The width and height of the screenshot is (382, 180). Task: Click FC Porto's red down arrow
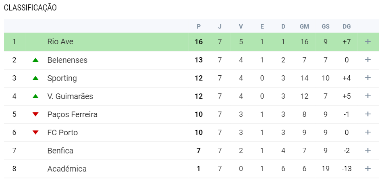(35, 132)
